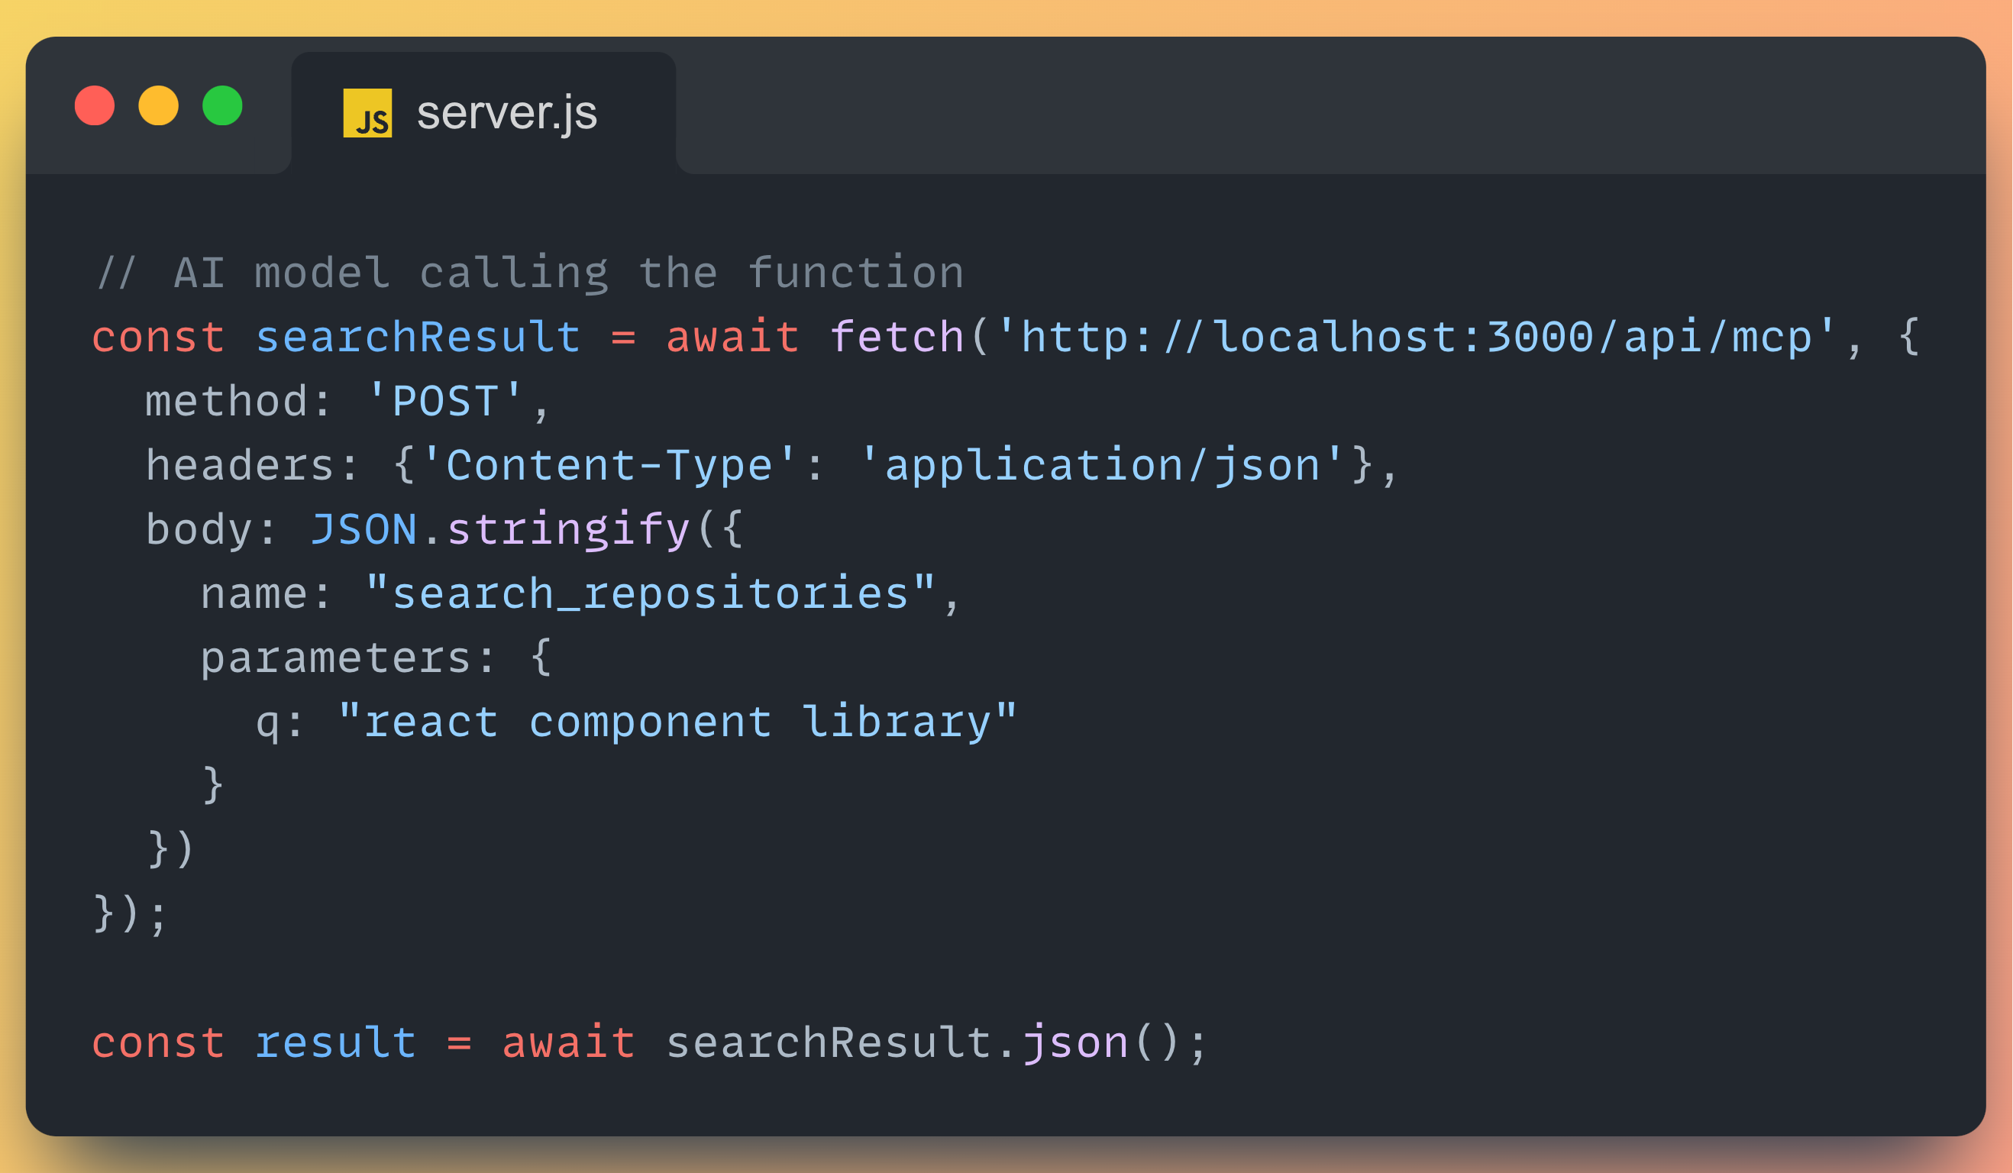Screen dimensions: 2013x1173
Task: Click the parameters key in code
Action: 335,658
